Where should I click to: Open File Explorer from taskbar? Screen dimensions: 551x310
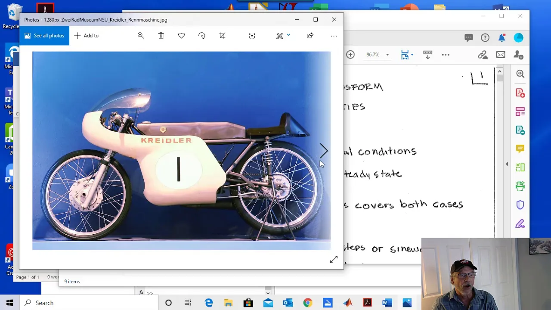228,303
